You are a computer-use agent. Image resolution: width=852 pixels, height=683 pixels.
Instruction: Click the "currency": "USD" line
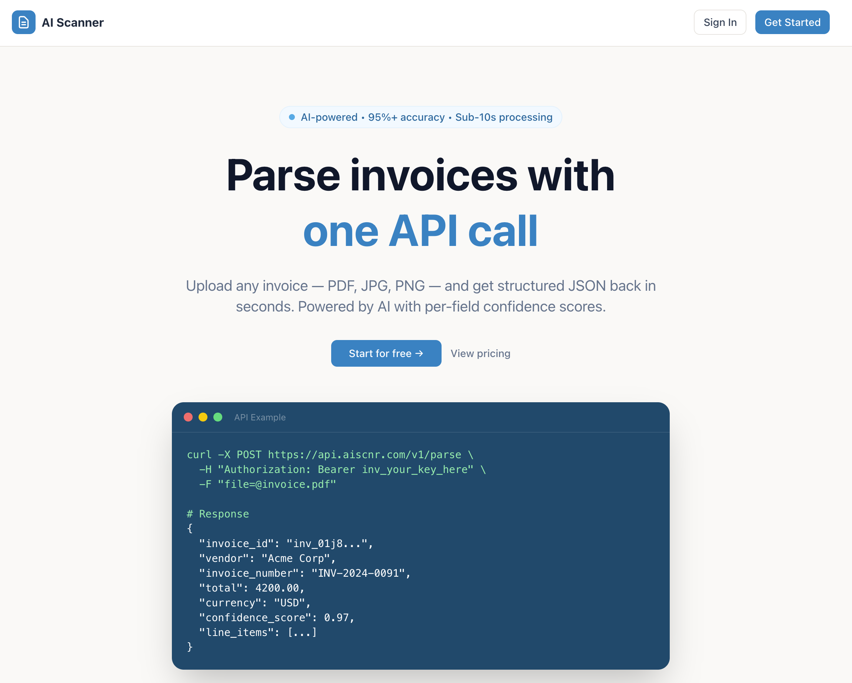255,603
